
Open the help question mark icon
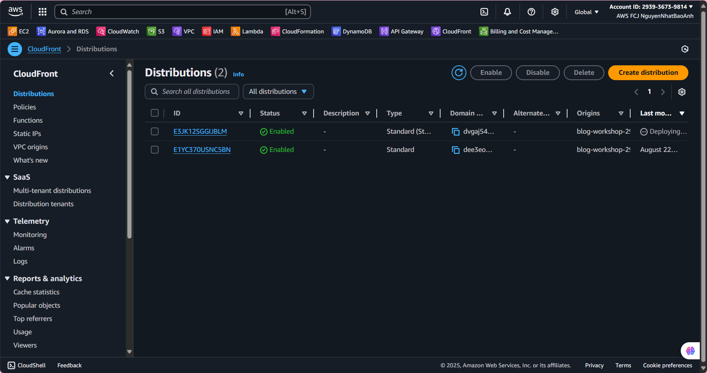pos(531,12)
